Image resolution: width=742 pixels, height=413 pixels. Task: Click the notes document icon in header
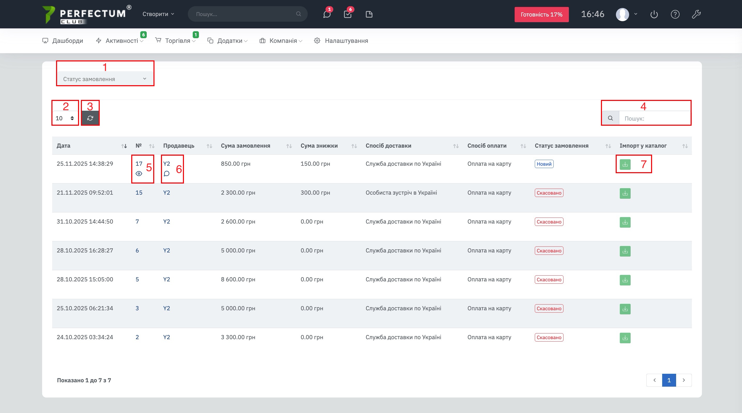(x=369, y=14)
